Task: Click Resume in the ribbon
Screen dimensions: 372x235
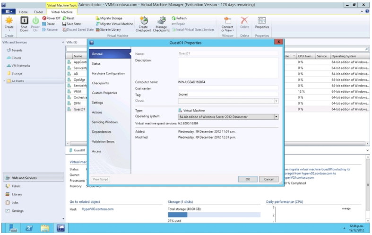Action: (50, 30)
